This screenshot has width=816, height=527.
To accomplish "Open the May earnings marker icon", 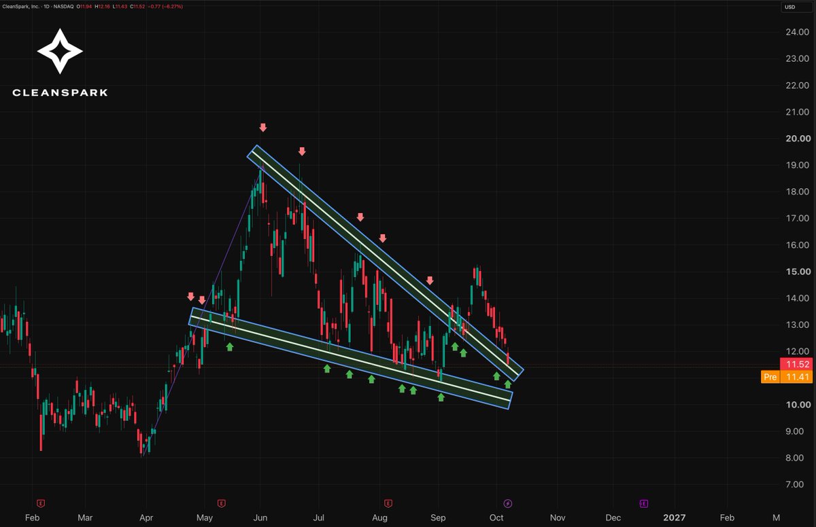I will 221,503.
